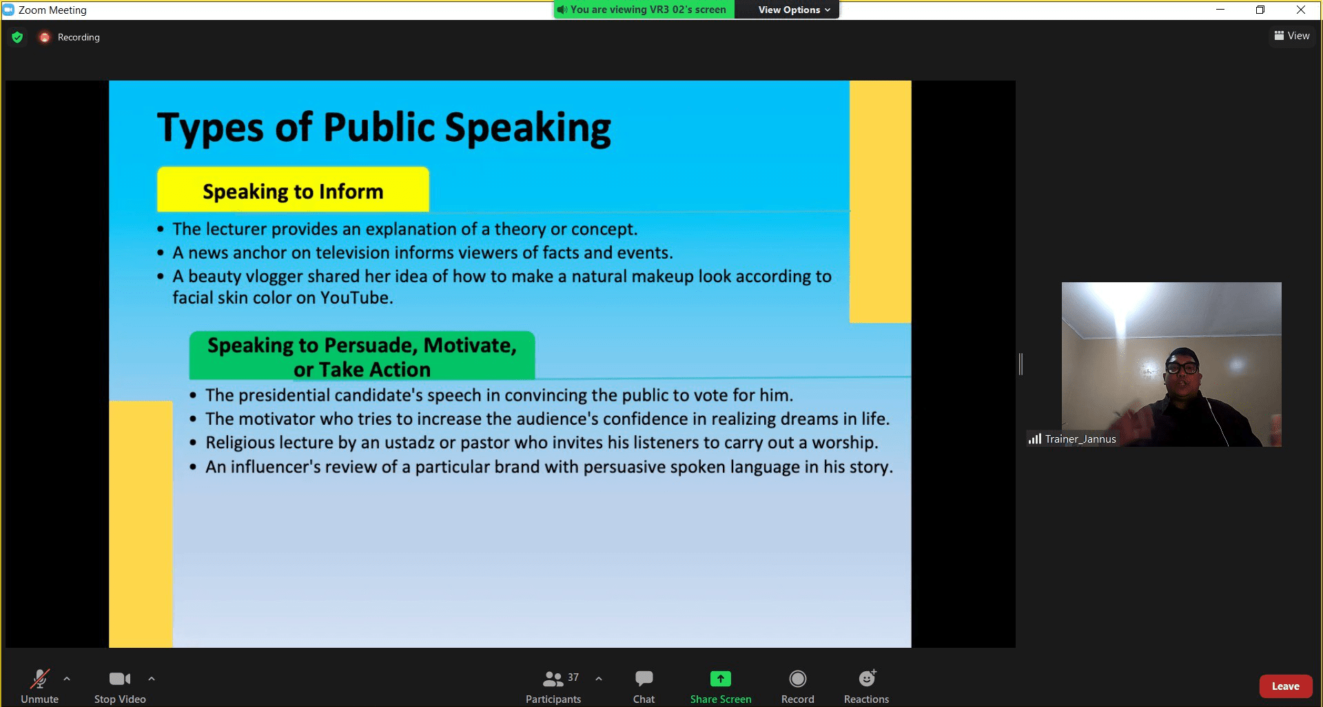1323x707 pixels.
Task: Toggle Stop Video off
Action: click(x=119, y=678)
